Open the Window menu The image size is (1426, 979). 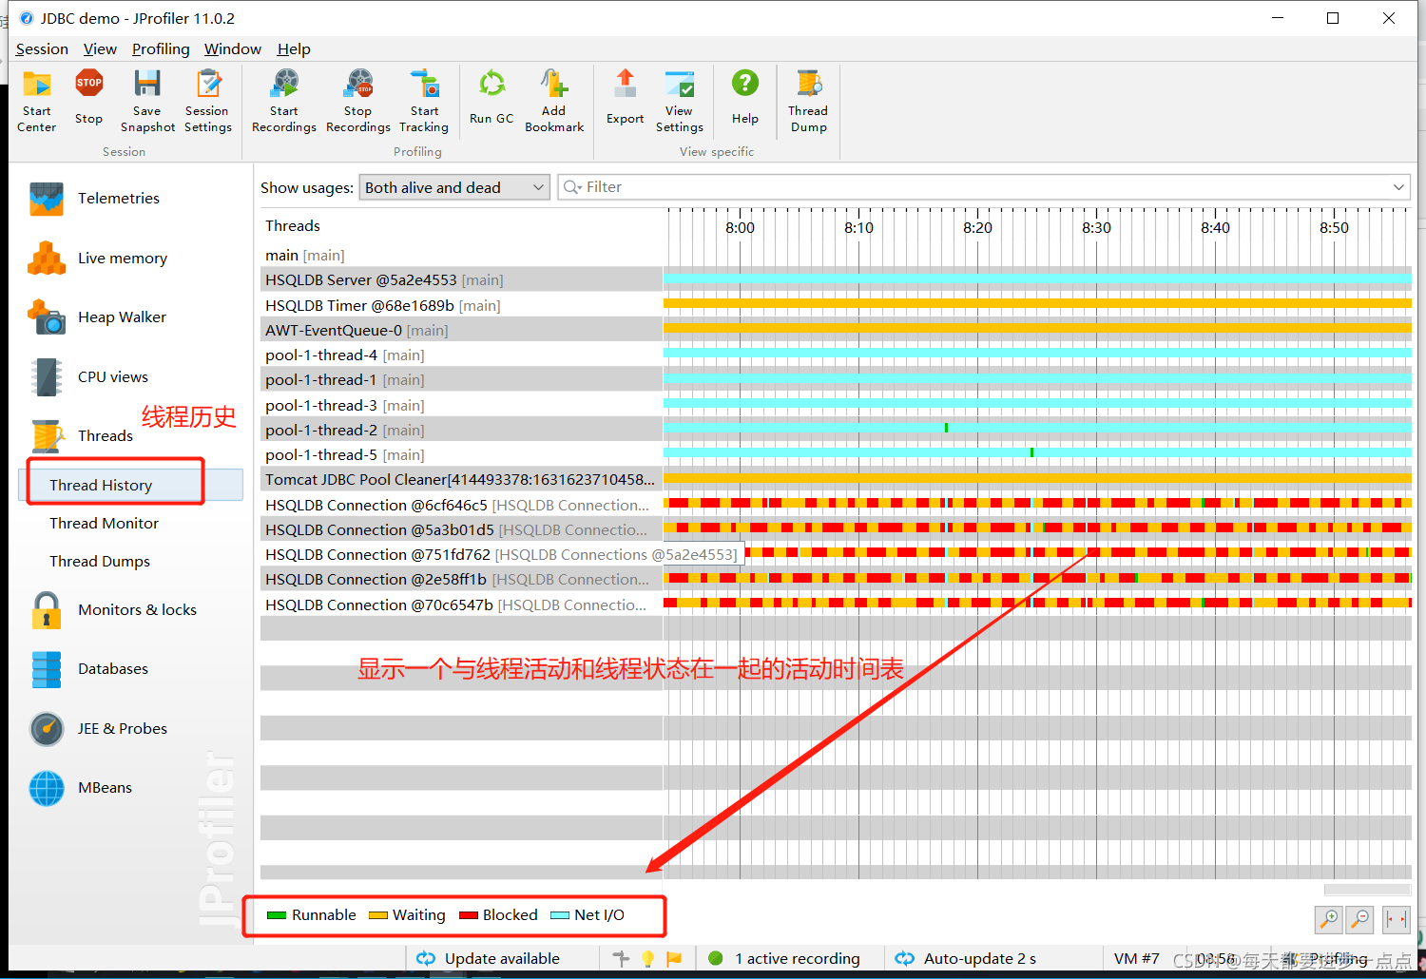coord(233,49)
